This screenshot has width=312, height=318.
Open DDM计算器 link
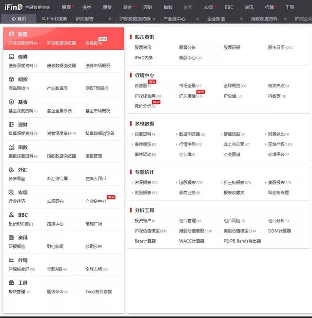279,231
